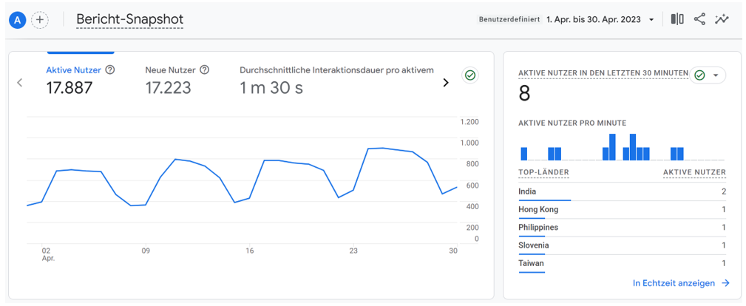Select the Slovenia country row
This screenshot has height=306, width=746.
pyautogui.click(x=623, y=245)
